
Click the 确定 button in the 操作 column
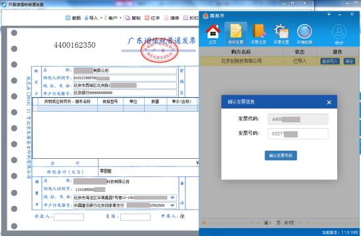(x=349, y=61)
